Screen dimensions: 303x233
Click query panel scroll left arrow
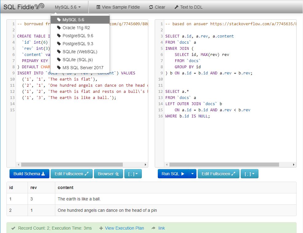click(x=167, y=164)
